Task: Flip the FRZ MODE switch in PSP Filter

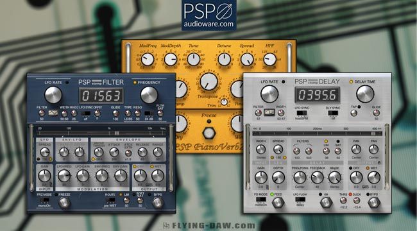Action: 44,200
